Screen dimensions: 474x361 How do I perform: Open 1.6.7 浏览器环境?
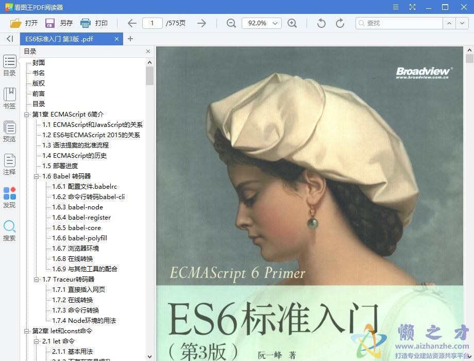pos(76,249)
